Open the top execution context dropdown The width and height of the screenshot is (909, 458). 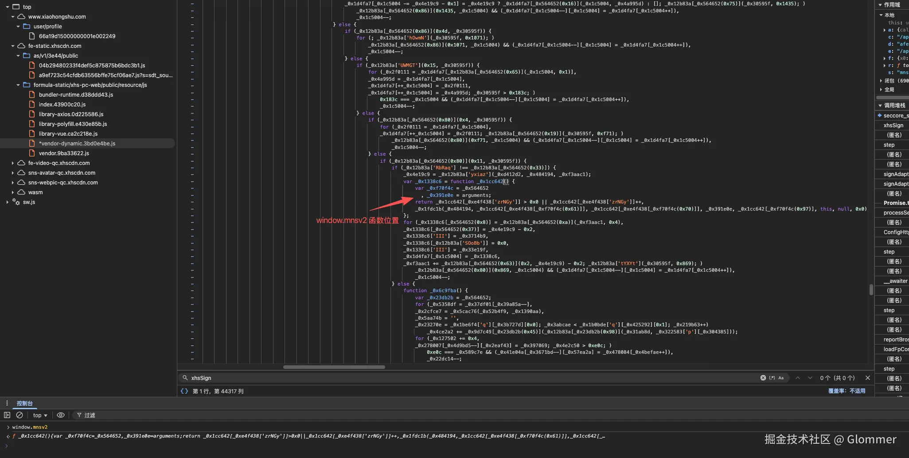pos(40,415)
